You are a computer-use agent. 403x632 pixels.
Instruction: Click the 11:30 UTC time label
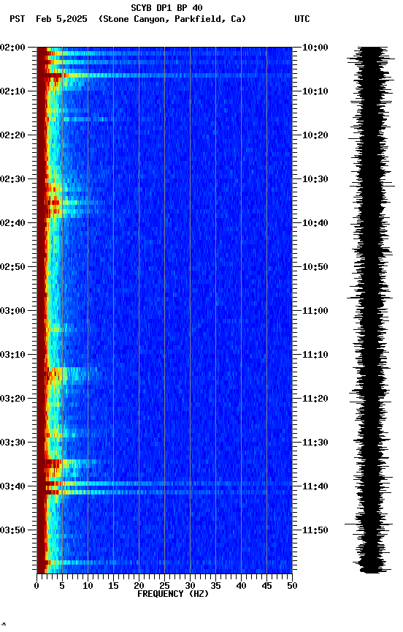click(315, 443)
